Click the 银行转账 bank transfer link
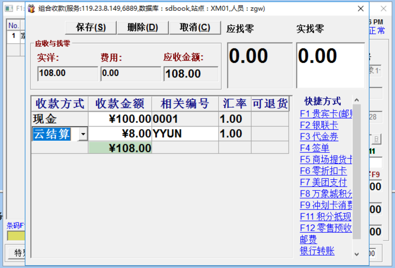395x268 pixels. tap(317, 251)
